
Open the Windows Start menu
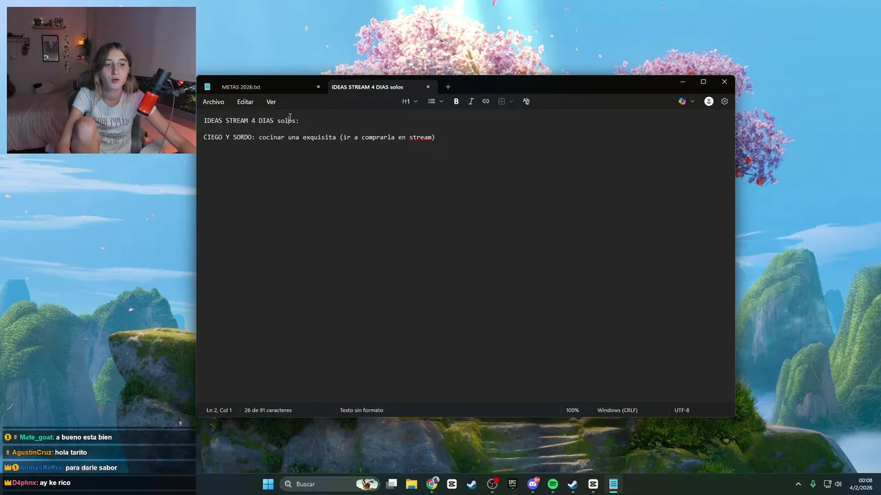click(x=268, y=484)
